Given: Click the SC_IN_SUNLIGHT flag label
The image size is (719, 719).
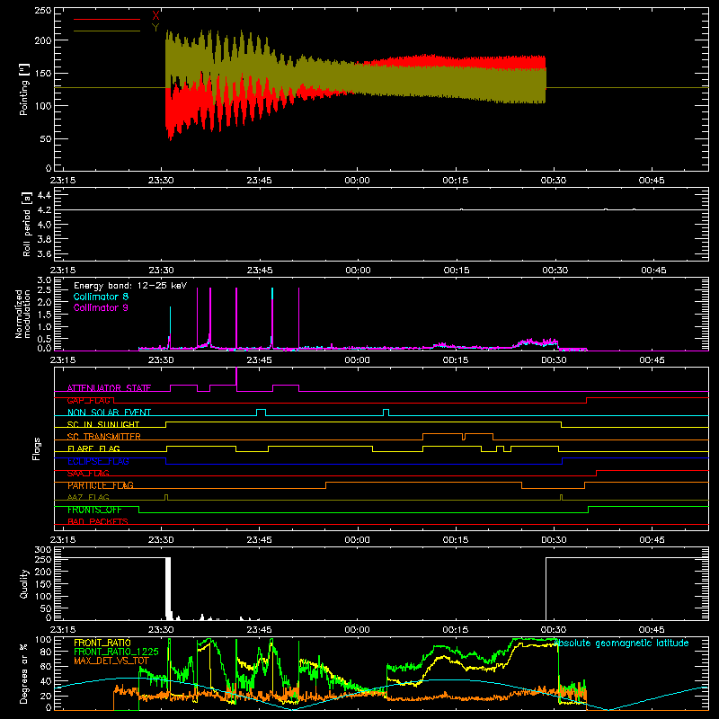Looking at the screenshot, I should pyautogui.click(x=103, y=424).
